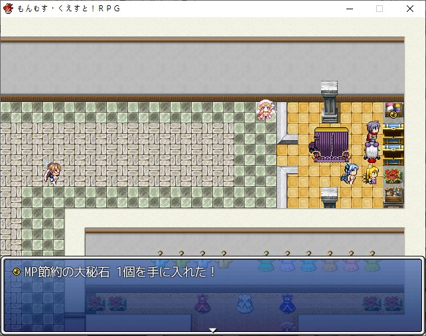Screen dimensions: 426x336
Task: Close the game window
Action: [x=410, y=9]
